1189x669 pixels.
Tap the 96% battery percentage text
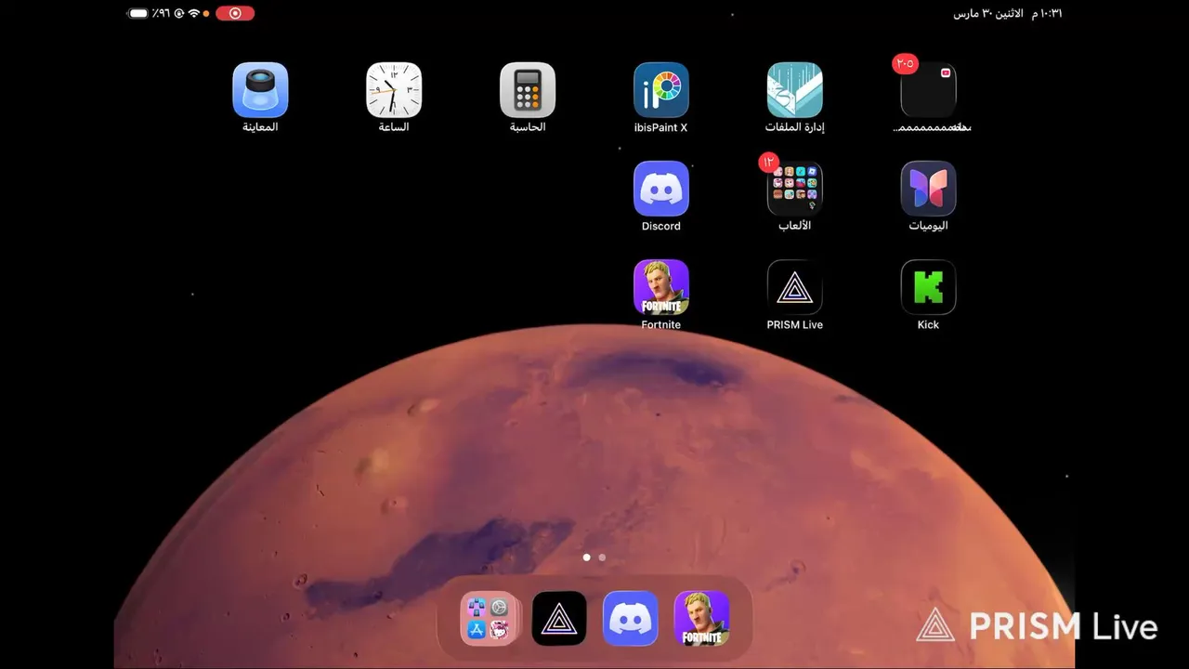(x=162, y=13)
